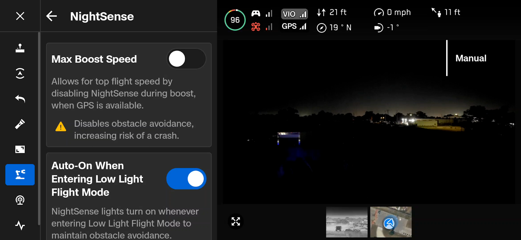
Task: Tap the yellow warning triangle icon
Action: [x=61, y=127]
